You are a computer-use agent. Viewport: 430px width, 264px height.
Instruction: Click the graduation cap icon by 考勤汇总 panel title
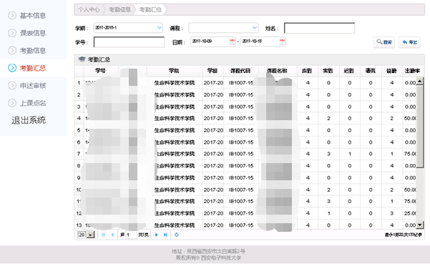(x=82, y=59)
